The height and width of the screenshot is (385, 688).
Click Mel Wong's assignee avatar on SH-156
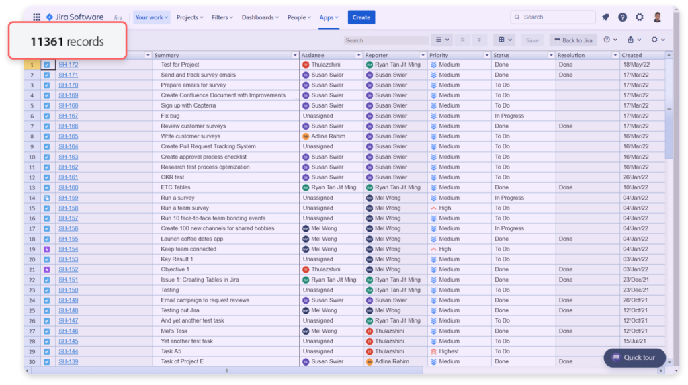[306, 228]
